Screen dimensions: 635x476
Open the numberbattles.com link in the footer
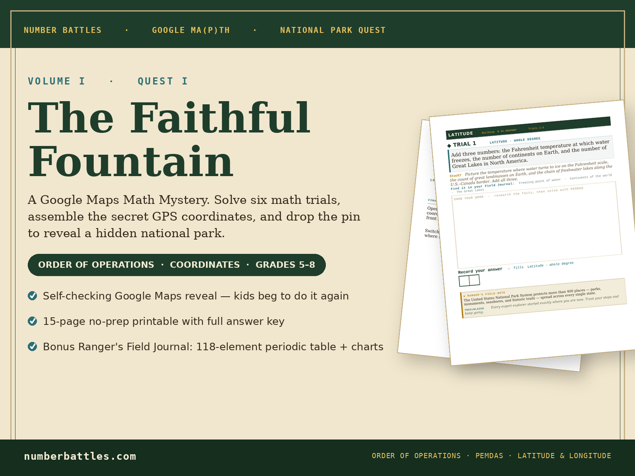tap(80, 456)
